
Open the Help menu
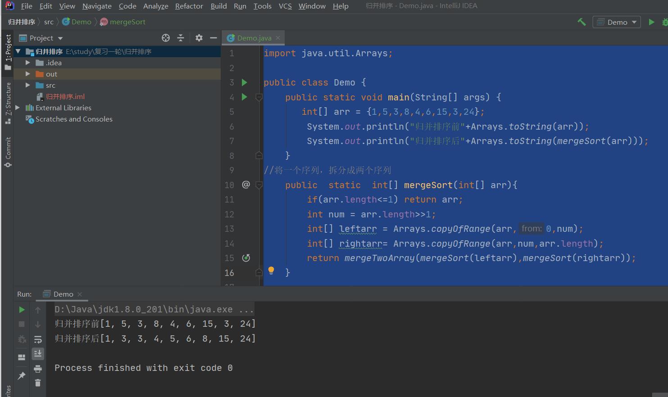click(341, 6)
